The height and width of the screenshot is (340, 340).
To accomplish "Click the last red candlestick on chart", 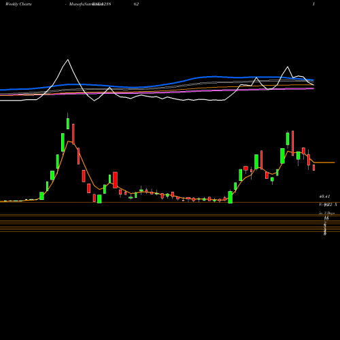I will [x=314, y=167].
